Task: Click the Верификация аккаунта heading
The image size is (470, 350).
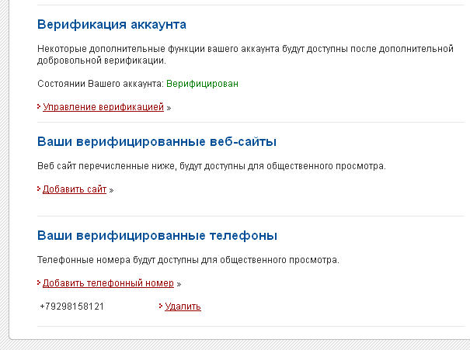Action: [x=112, y=24]
